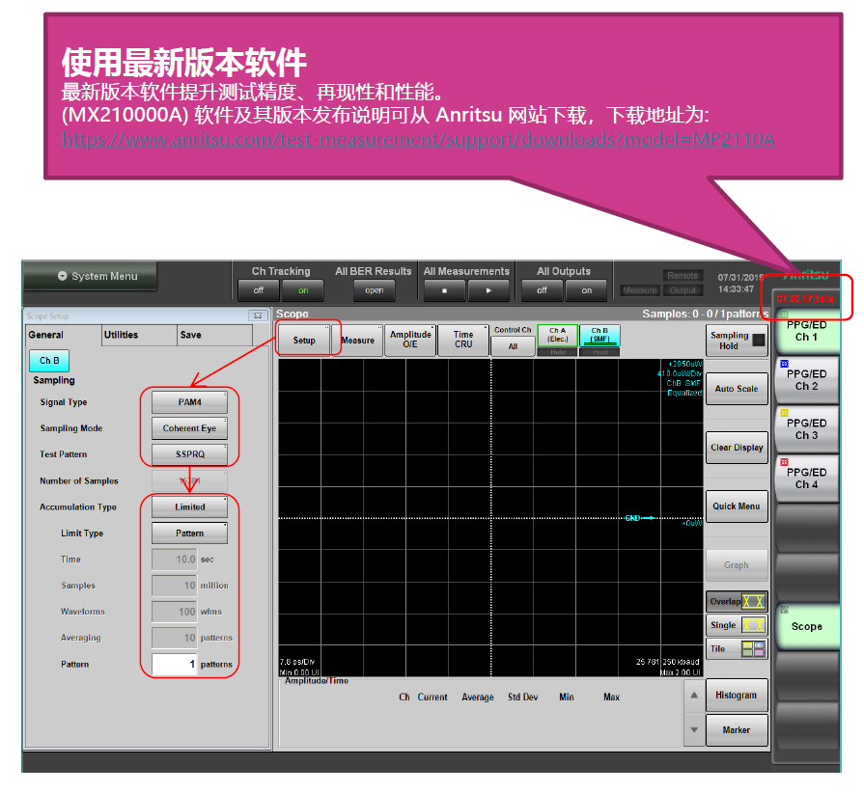Image resolution: width=864 pixels, height=793 pixels.
Task: Expand the Sampling Mode Coherent Eye selector
Action: click(x=190, y=428)
